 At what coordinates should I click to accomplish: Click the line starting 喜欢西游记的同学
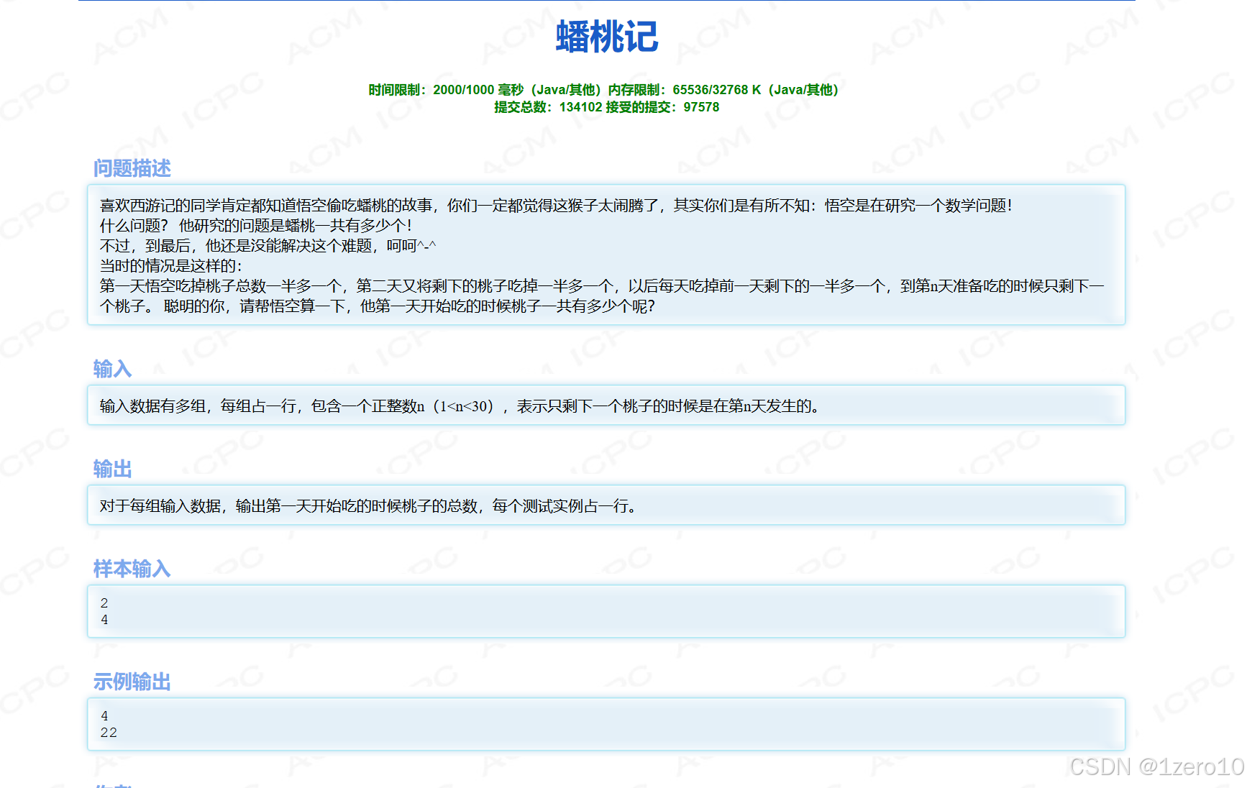click(555, 206)
